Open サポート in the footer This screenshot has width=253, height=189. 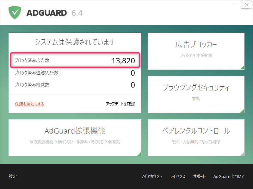coord(199,176)
